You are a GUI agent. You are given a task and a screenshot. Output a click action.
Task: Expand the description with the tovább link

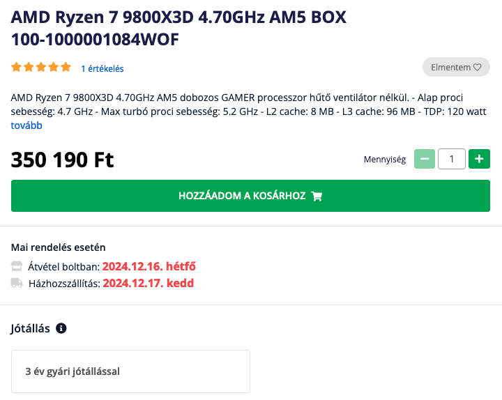(26, 125)
